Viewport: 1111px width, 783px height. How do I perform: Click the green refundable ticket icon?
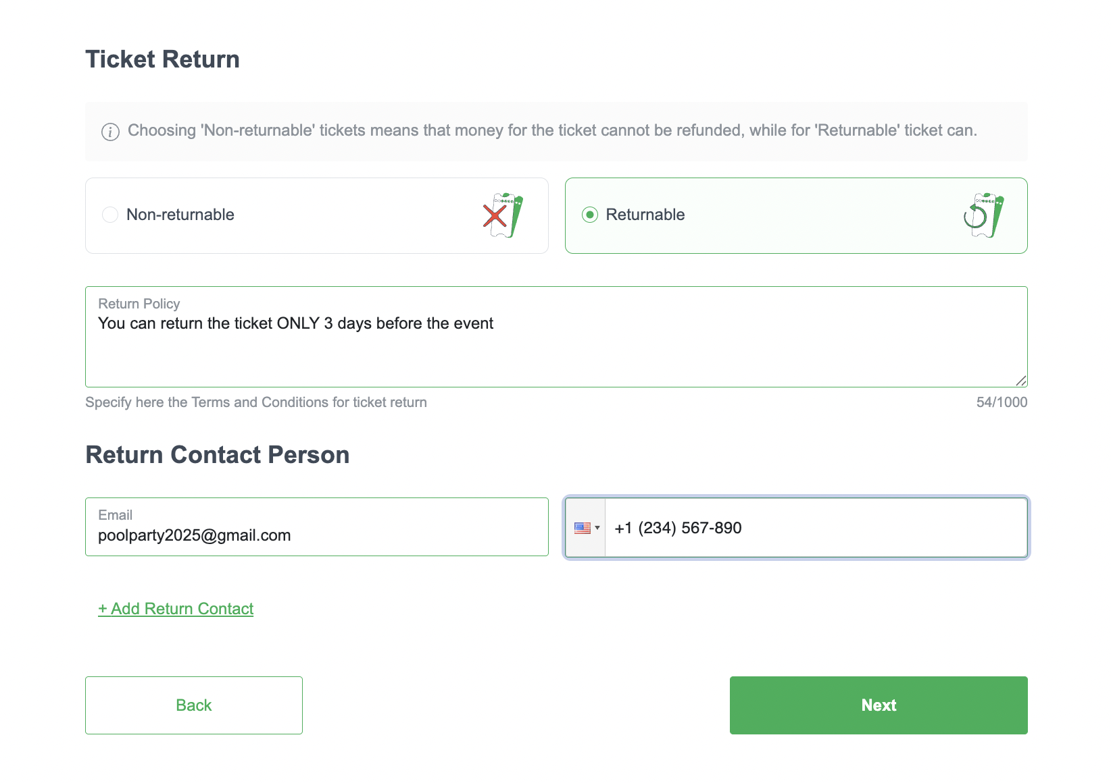coord(983,215)
